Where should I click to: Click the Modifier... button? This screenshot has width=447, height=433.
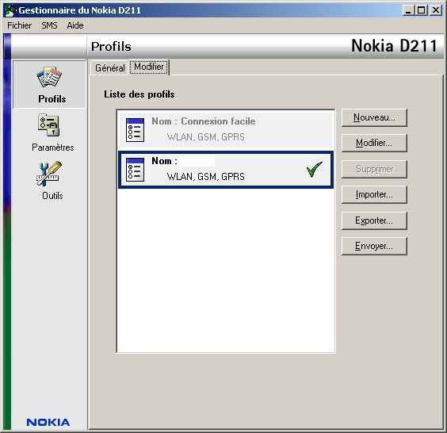click(374, 143)
